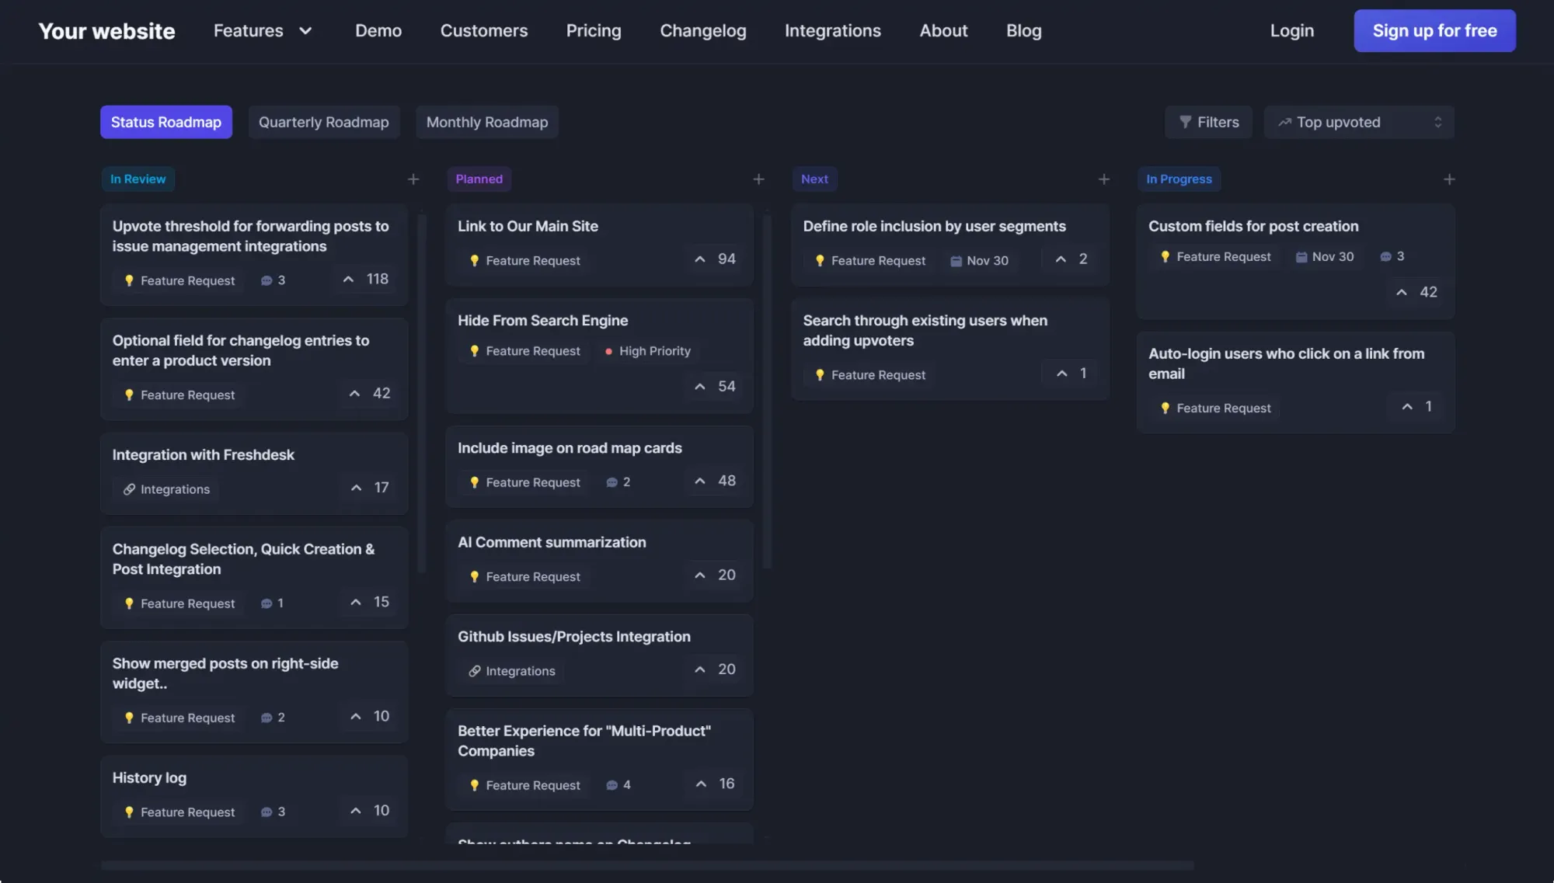Click the plus icon on the "Next" column
Screen dimensions: 1554x883
1103,179
